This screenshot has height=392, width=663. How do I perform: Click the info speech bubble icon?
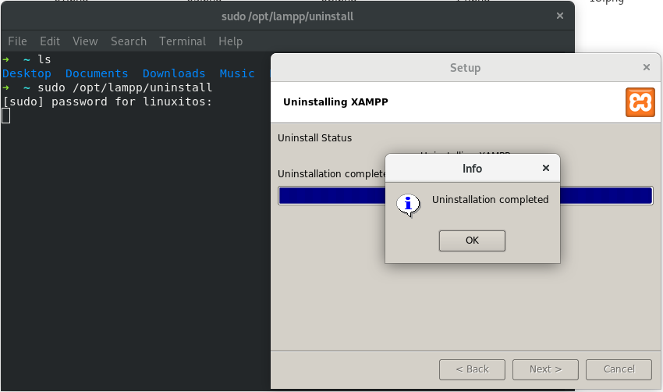click(x=408, y=204)
